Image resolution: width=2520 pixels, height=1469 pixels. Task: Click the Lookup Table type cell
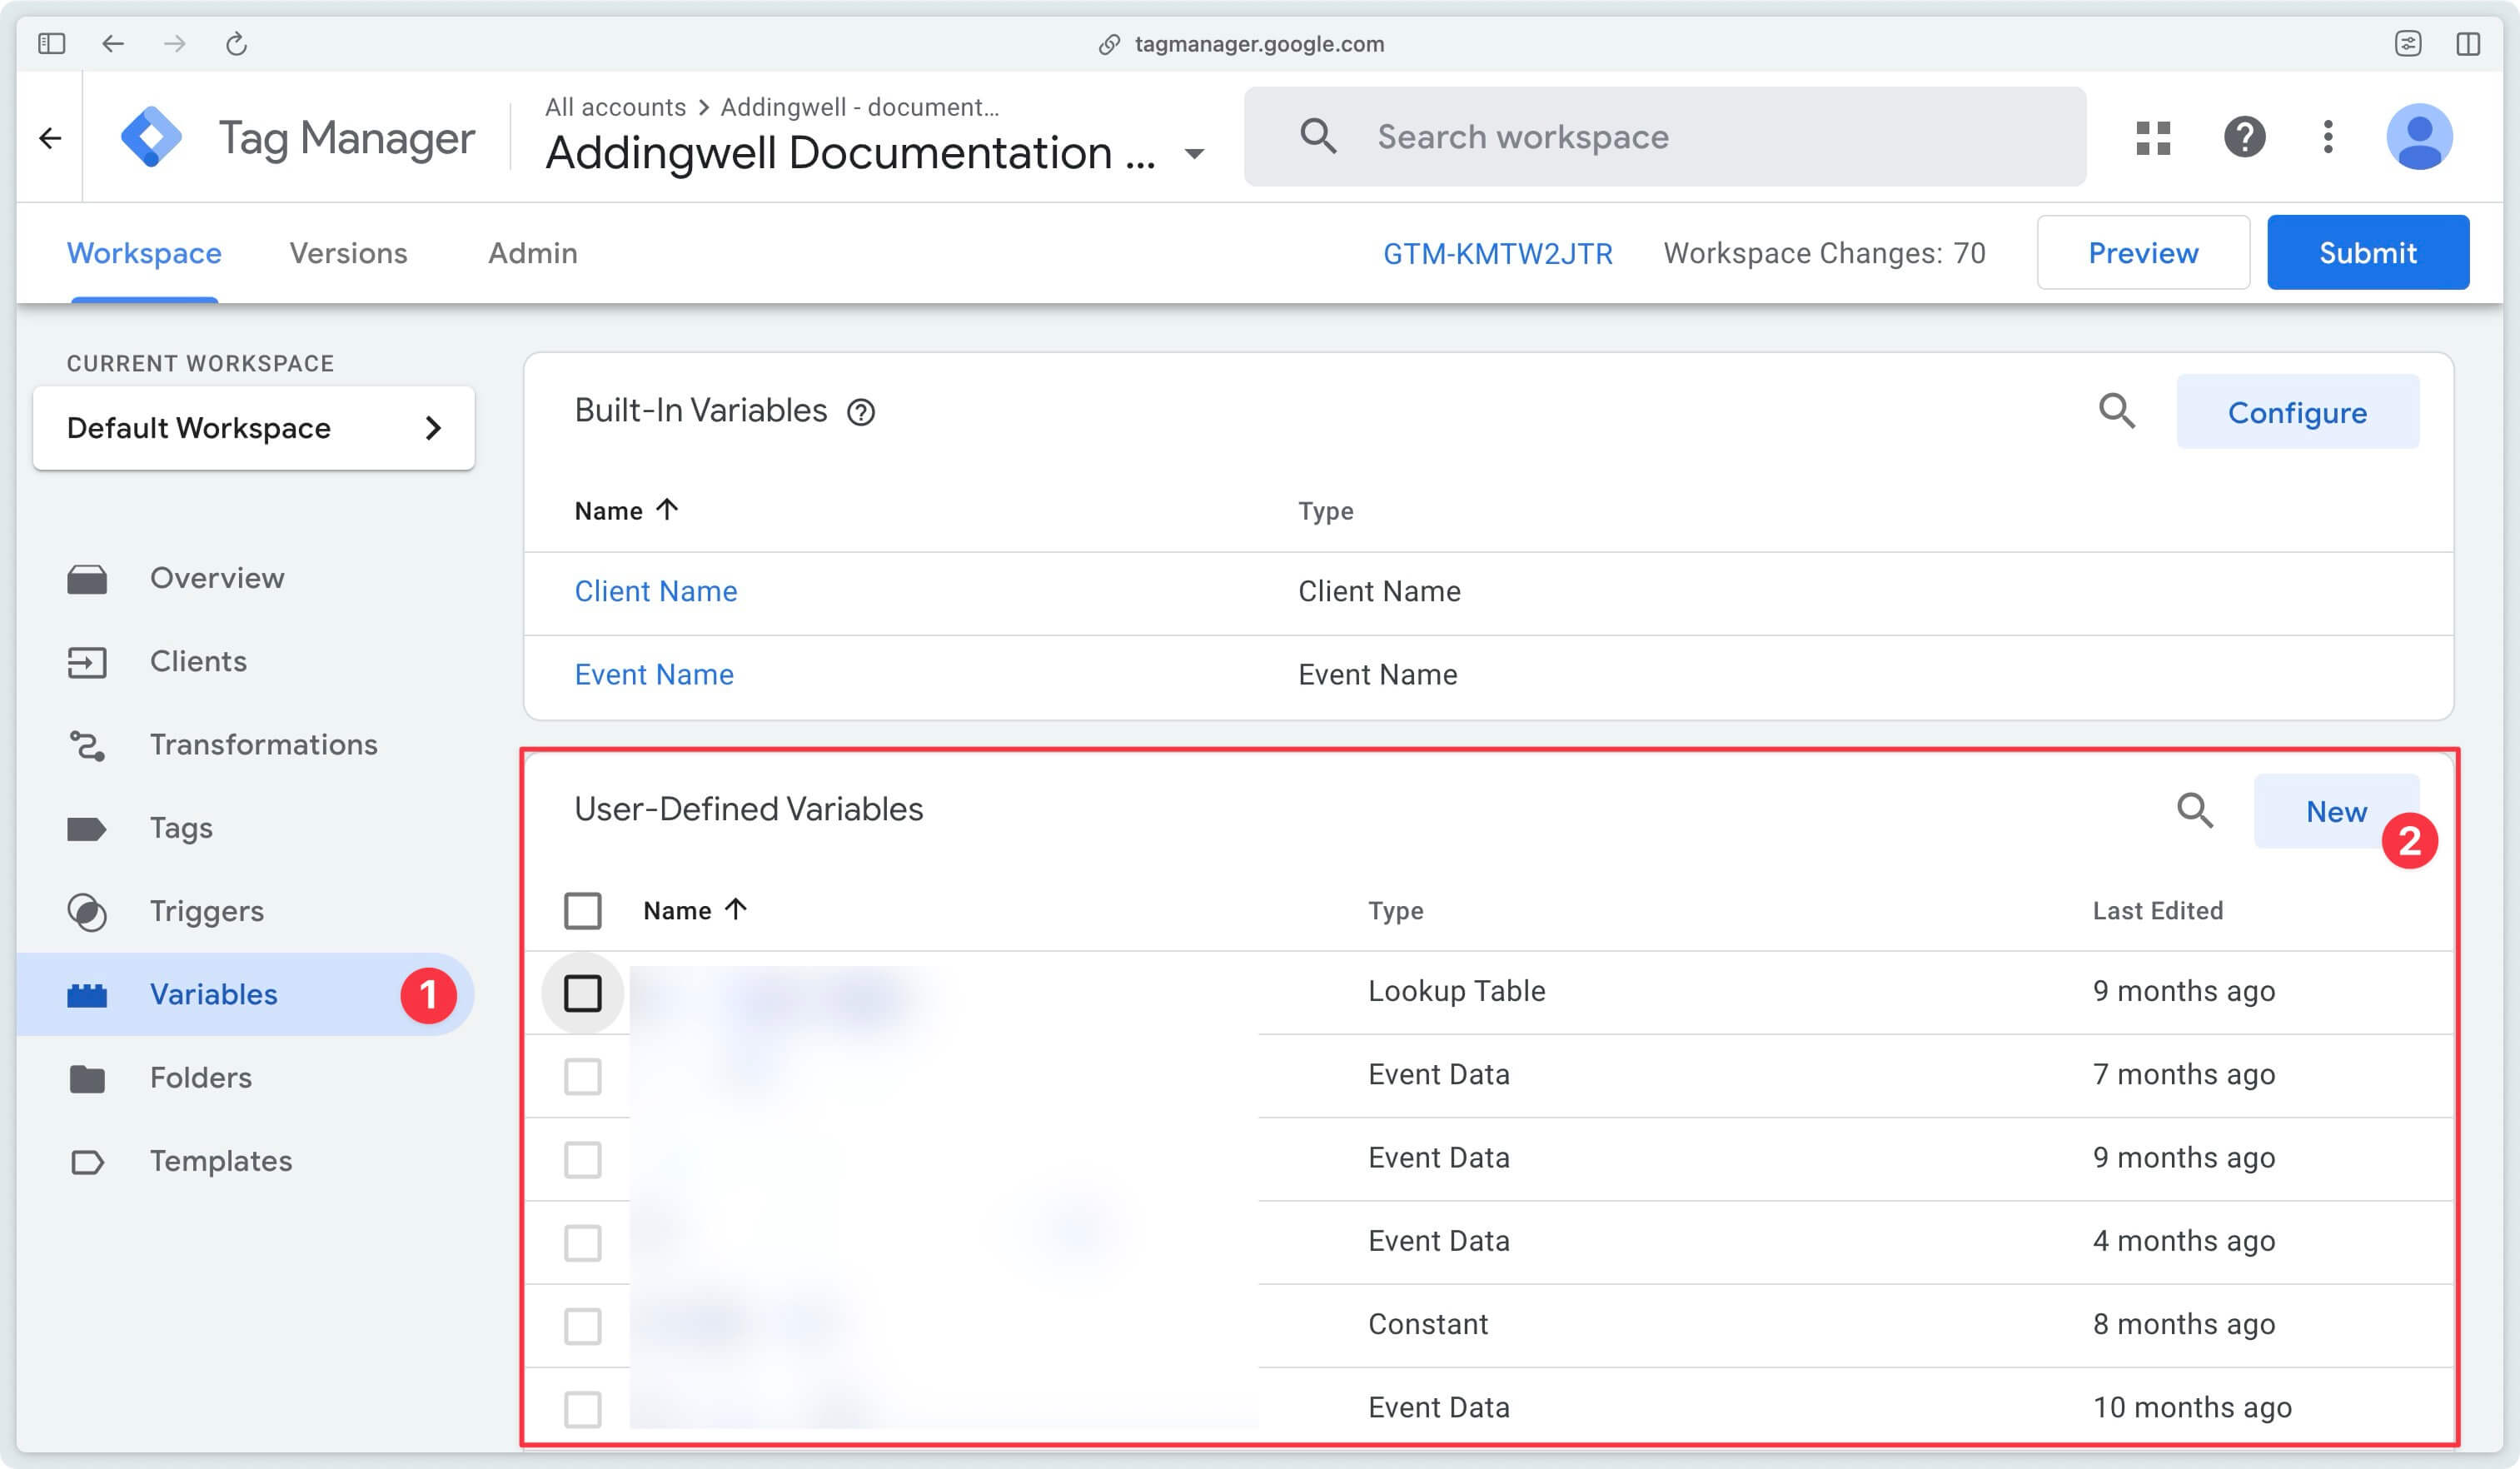tap(1456, 991)
